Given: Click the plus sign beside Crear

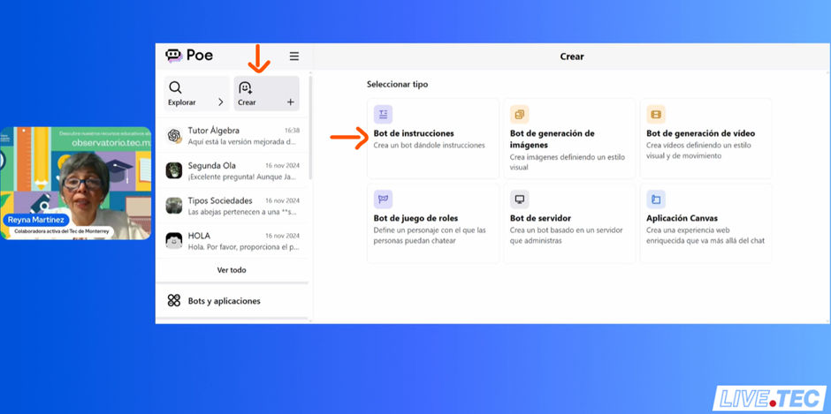Looking at the screenshot, I should click(290, 102).
